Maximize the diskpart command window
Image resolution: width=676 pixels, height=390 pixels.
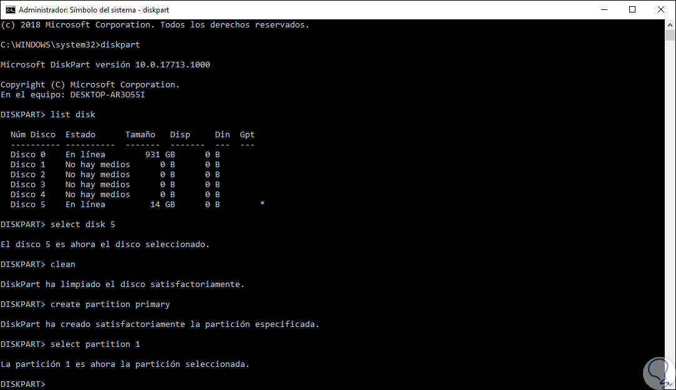tap(632, 9)
